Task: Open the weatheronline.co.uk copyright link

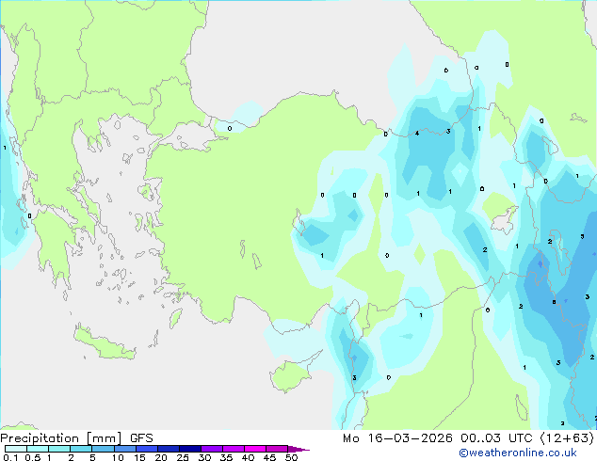Action: point(518,453)
